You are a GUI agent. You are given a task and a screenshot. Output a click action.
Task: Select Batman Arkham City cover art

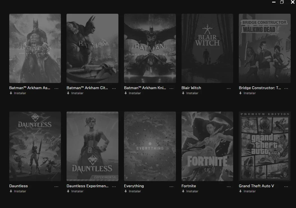coord(93,48)
